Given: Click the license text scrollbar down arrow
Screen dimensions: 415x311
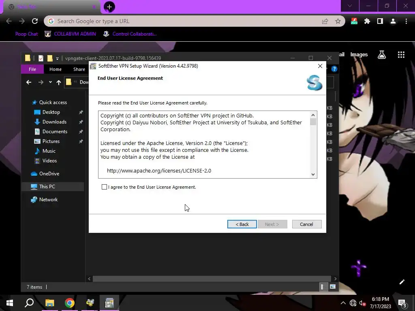Looking at the screenshot, I should [x=313, y=174].
